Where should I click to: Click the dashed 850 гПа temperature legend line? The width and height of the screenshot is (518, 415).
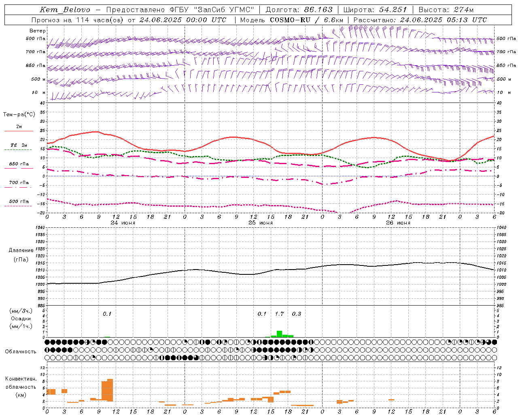pos(19,168)
